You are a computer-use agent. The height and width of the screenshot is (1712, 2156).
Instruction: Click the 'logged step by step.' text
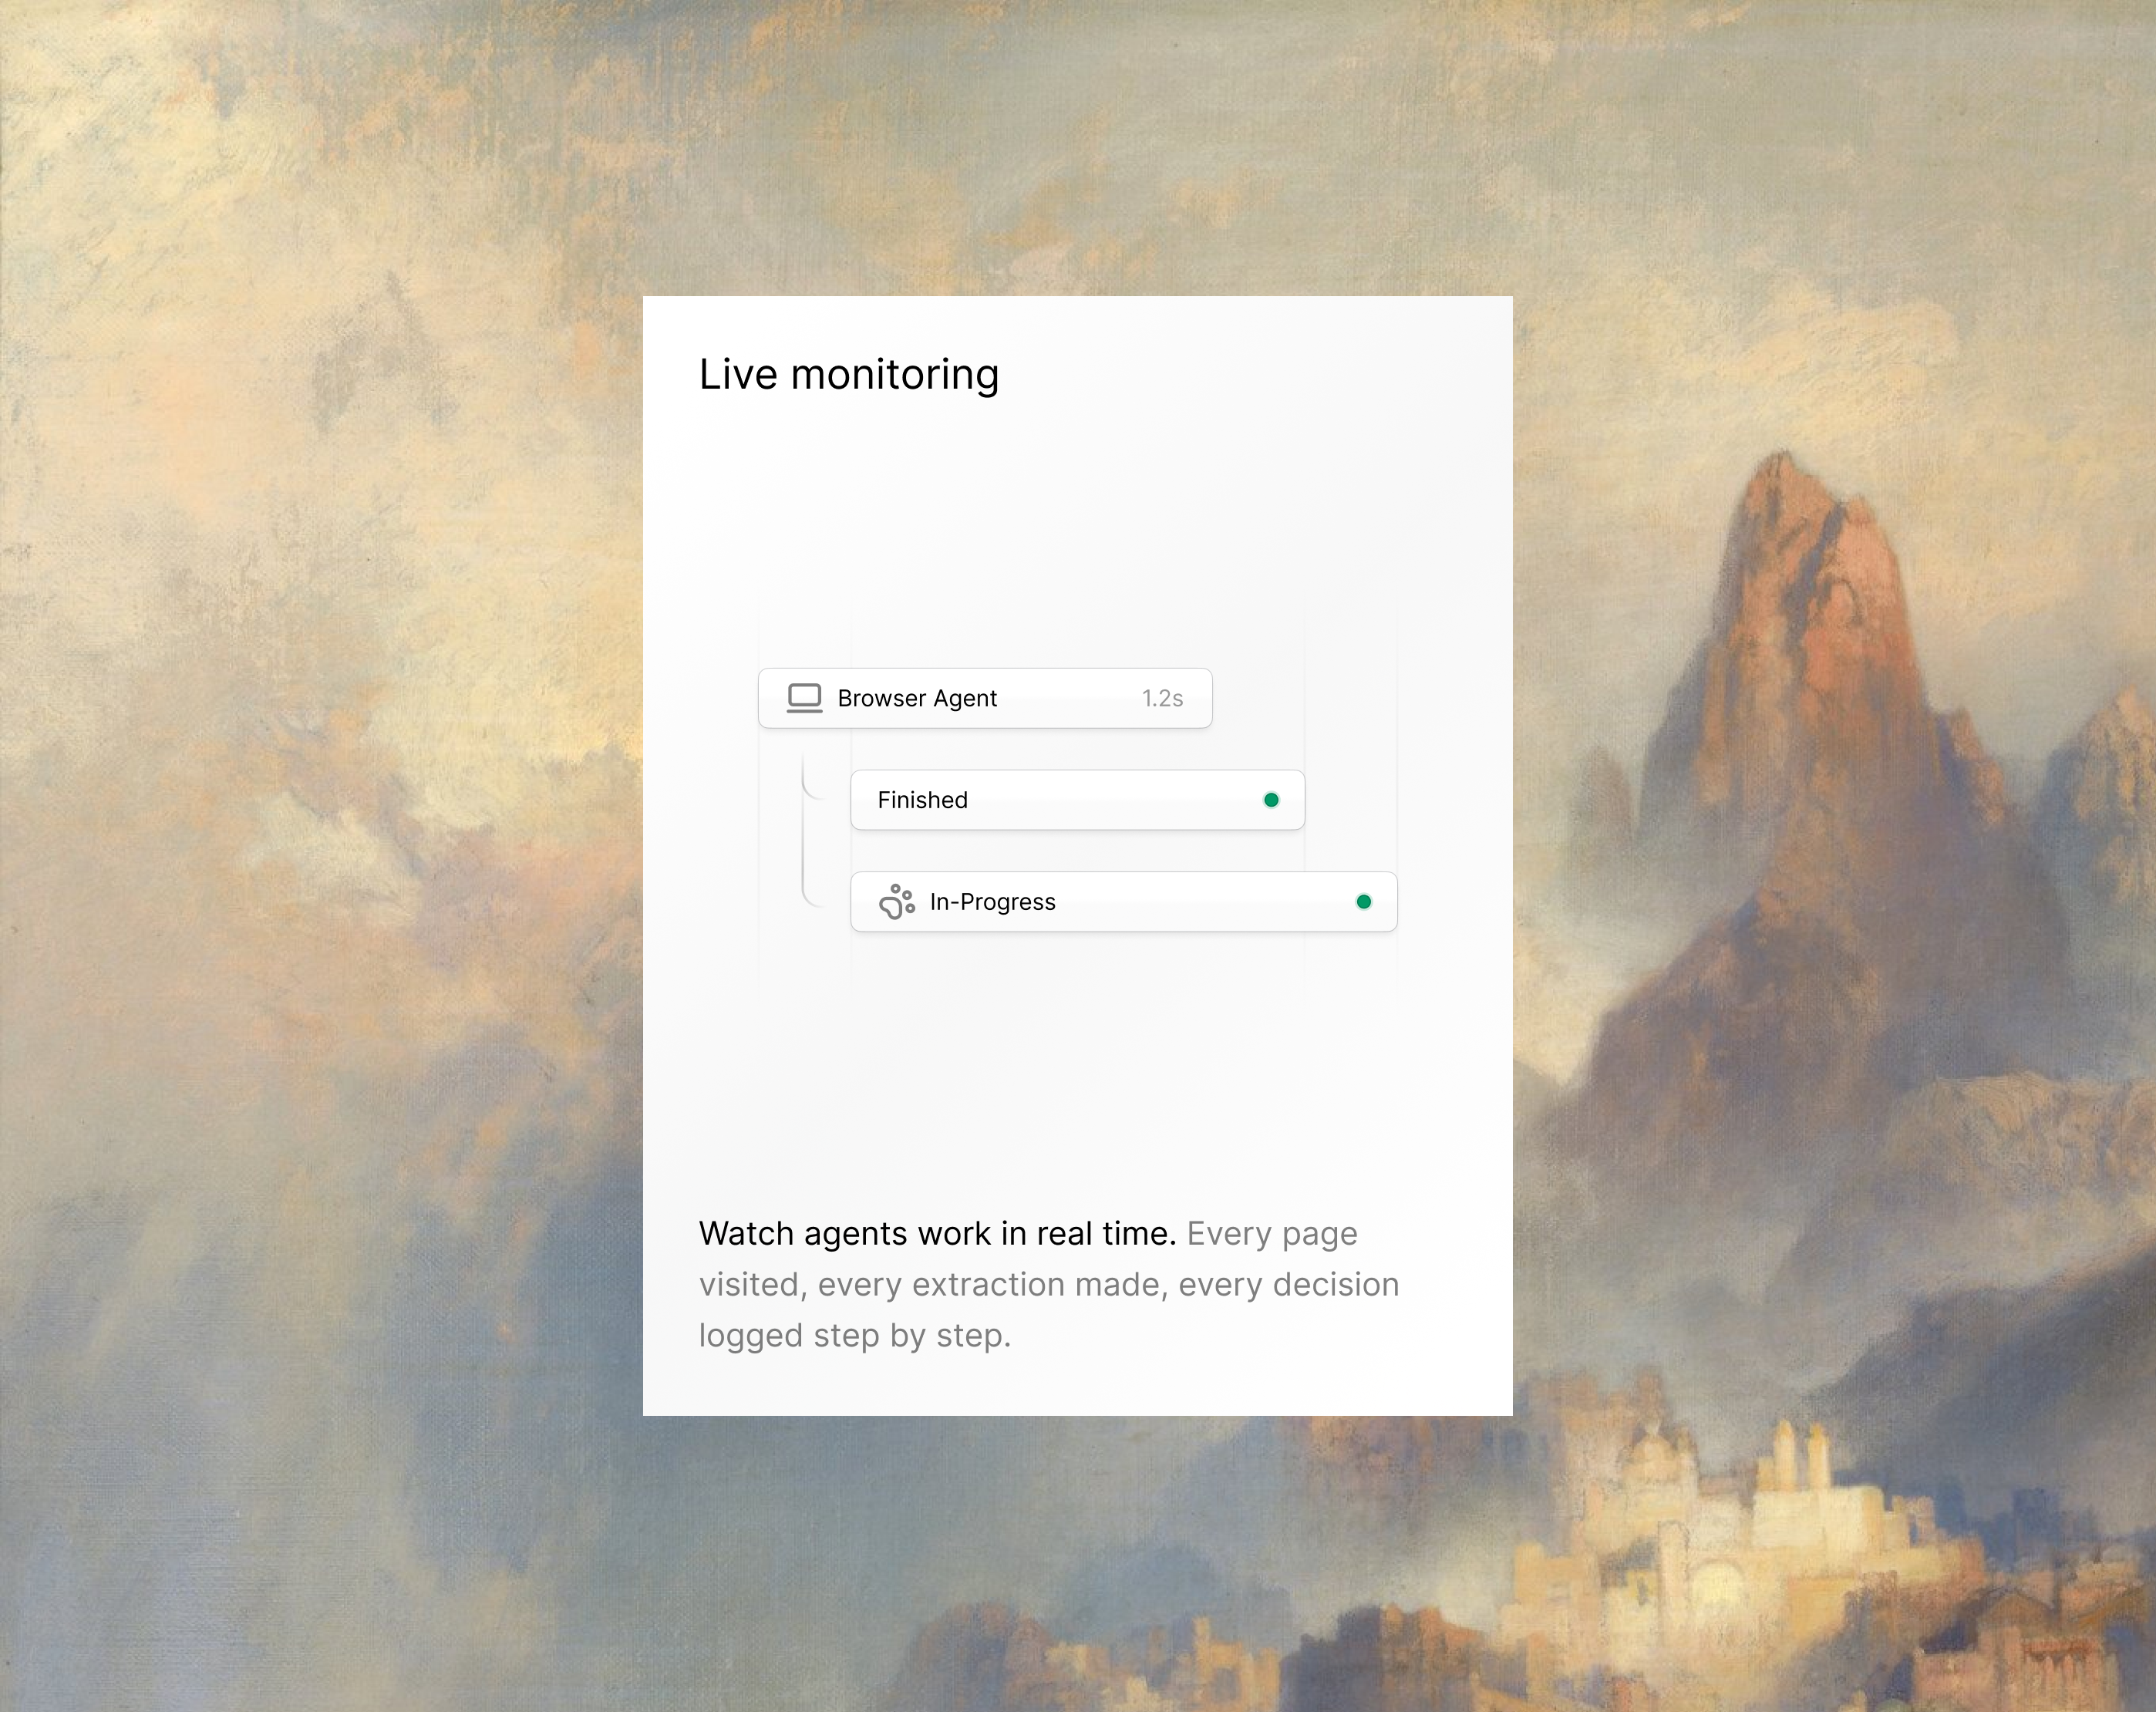(855, 1335)
